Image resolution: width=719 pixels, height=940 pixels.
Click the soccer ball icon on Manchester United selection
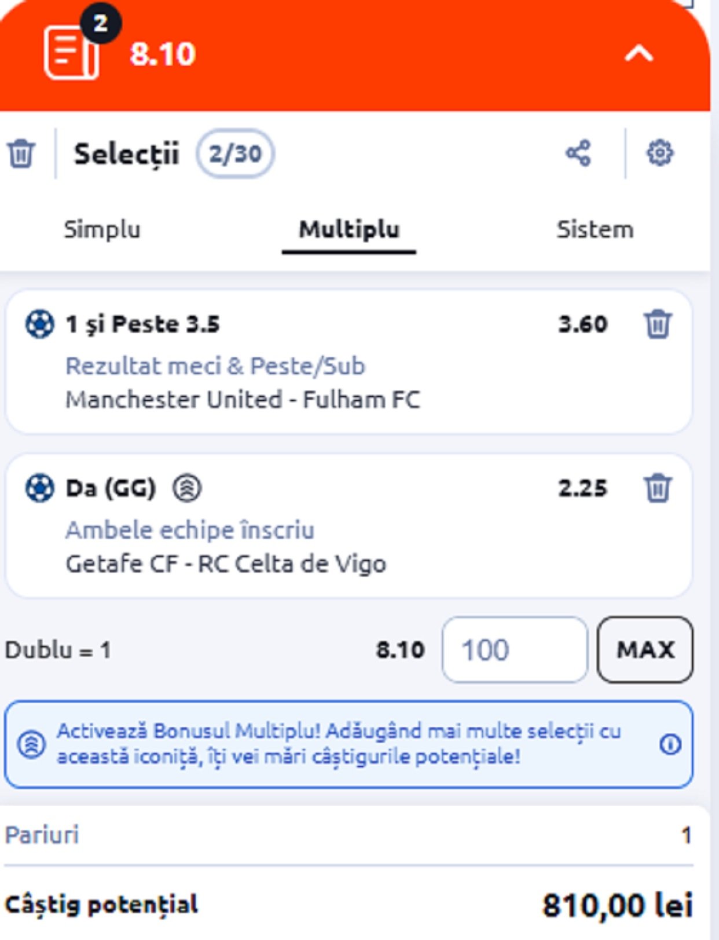pos(39,325)
